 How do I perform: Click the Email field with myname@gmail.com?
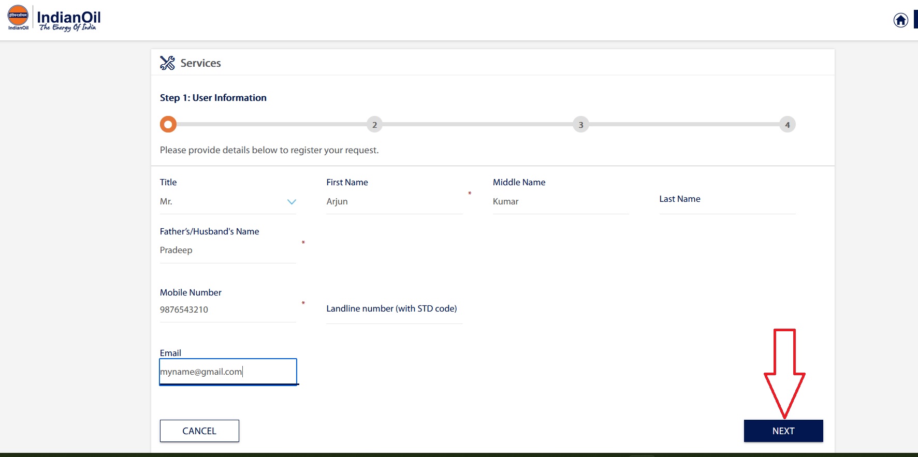(227, 372)
